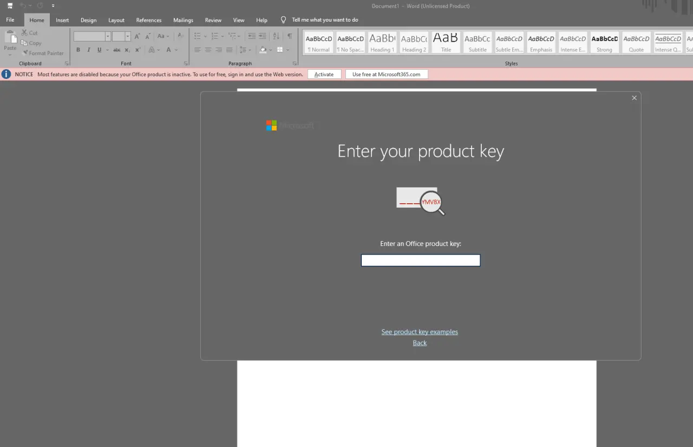Click the Decrease Indent icon
Screen dimensions: 693x447
pyautogui.click(x=252, y=36)
